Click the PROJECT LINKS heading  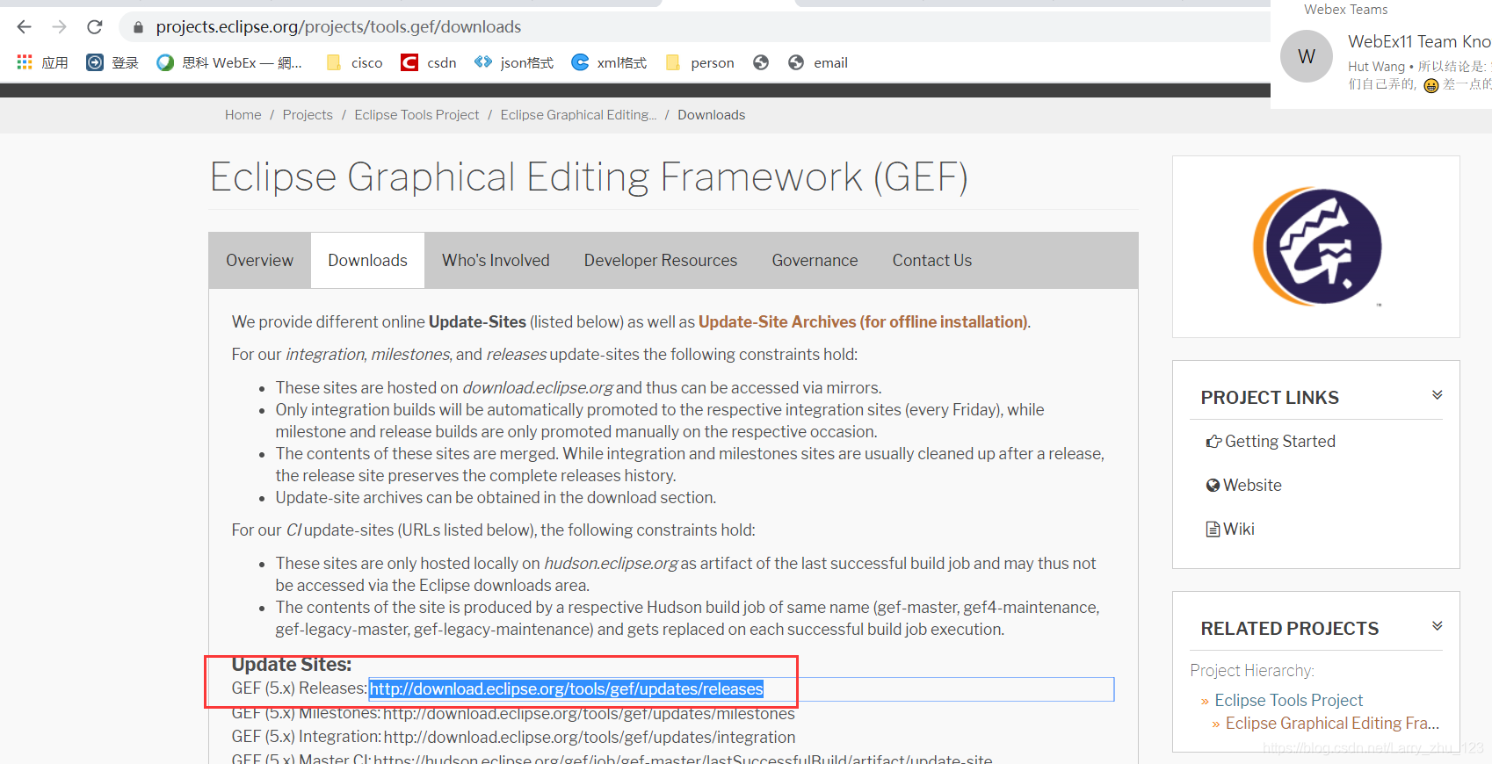1270,398
